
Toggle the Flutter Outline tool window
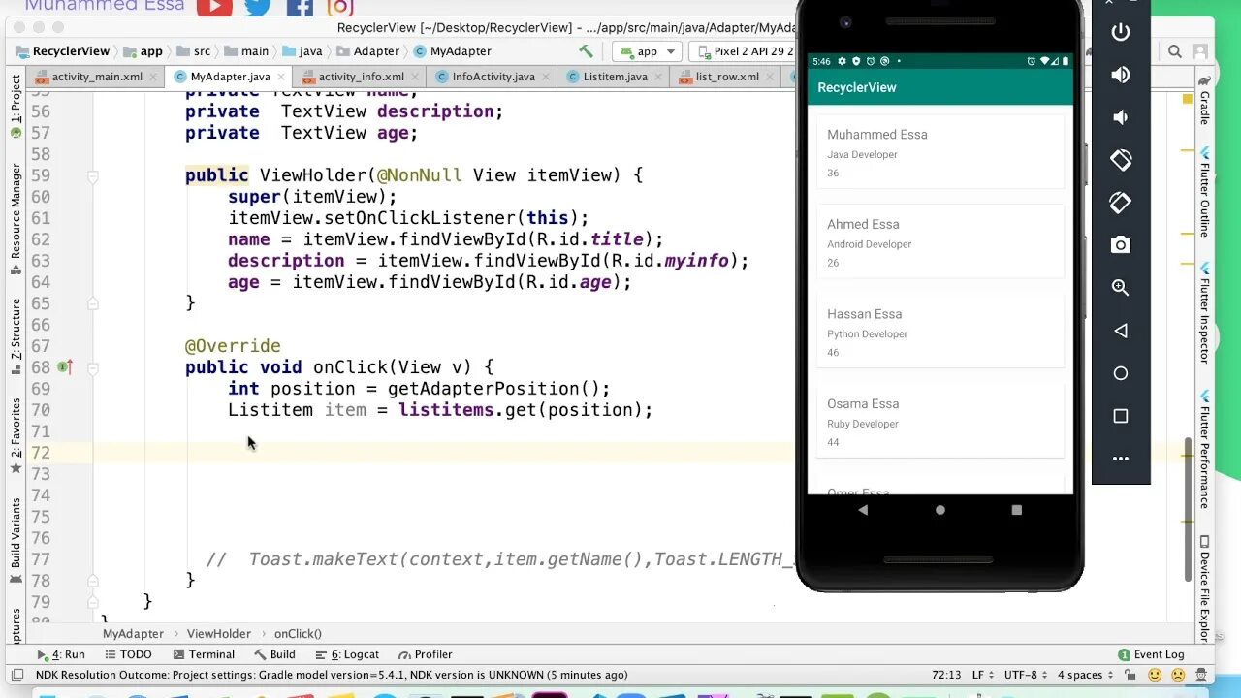point(1204,191)
